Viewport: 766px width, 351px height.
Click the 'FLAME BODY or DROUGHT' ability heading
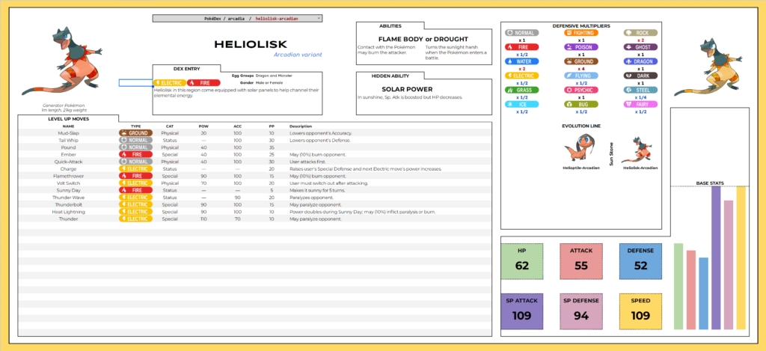tap(423, 39)
